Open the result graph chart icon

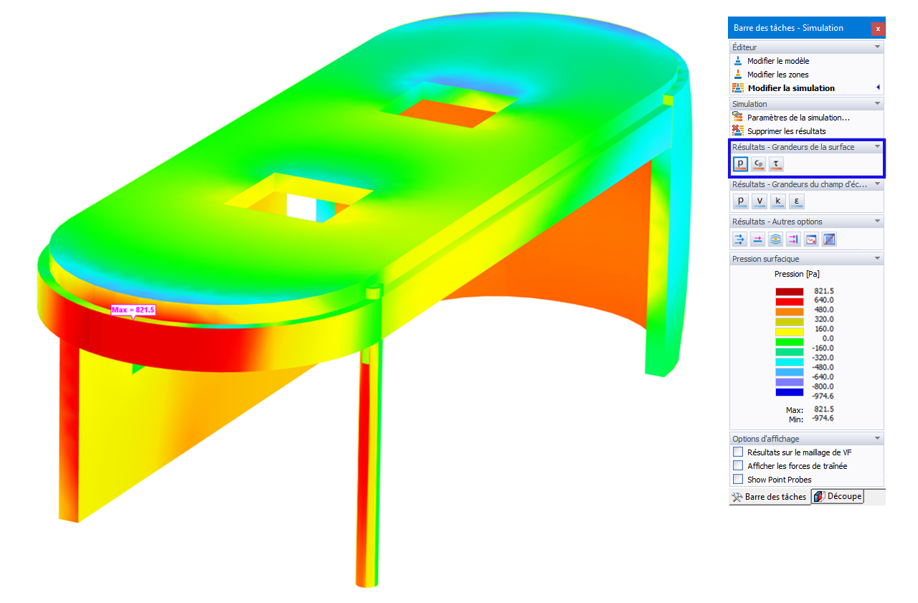[x=811, y=239]
